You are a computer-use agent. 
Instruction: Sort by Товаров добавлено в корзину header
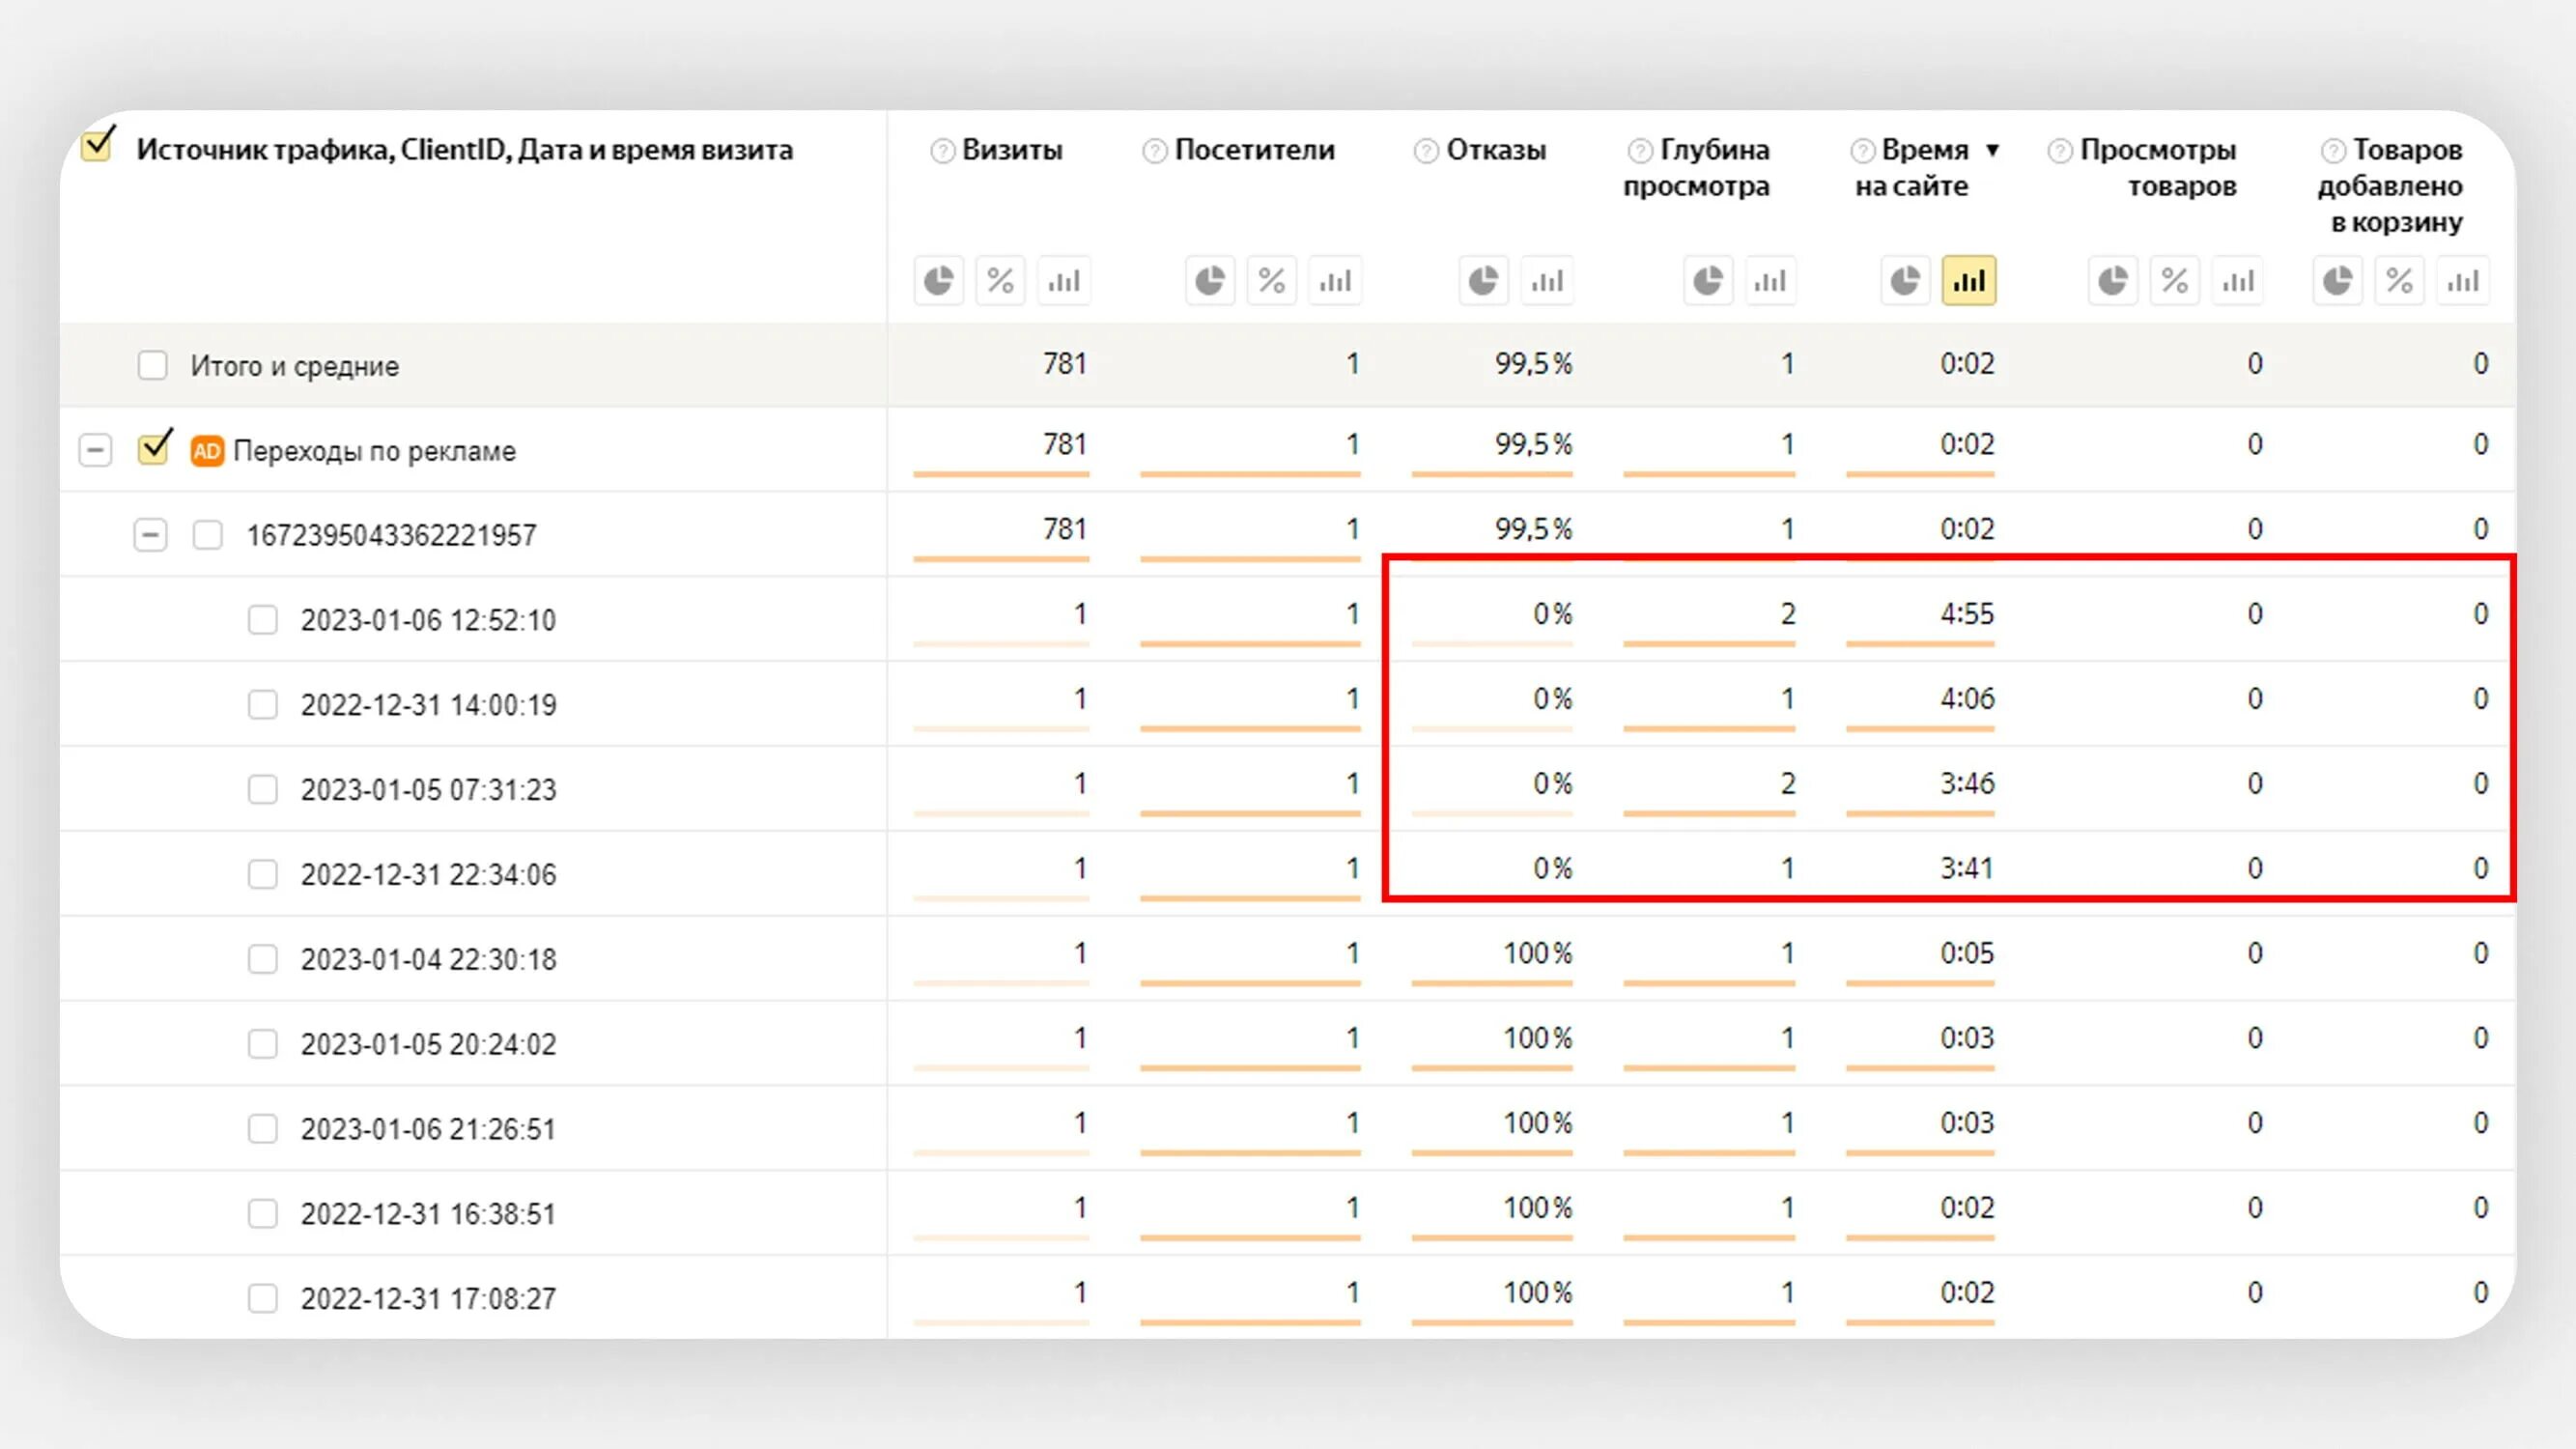click(2391, 186)
